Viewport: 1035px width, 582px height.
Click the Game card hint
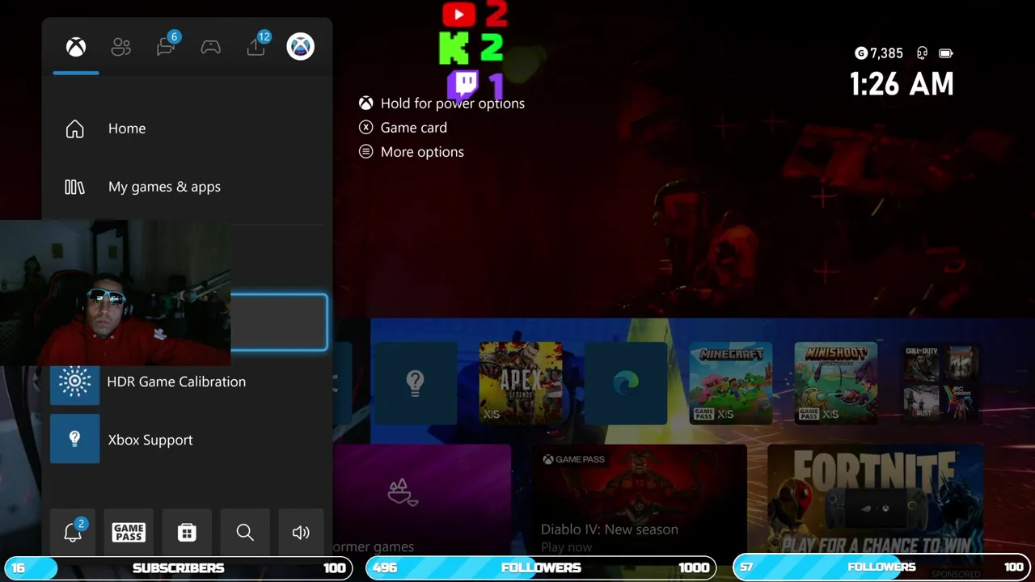[413, 128]
